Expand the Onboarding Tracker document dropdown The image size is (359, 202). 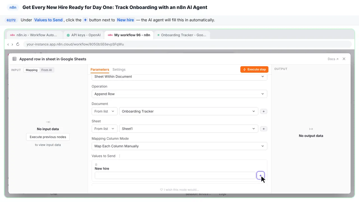(188, 111)
